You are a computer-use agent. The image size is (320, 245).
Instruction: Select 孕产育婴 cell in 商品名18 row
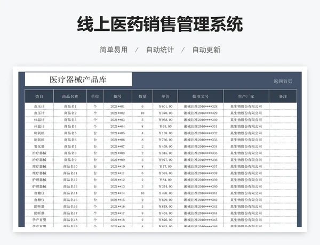pyautogui.click(x=39, y=220)
